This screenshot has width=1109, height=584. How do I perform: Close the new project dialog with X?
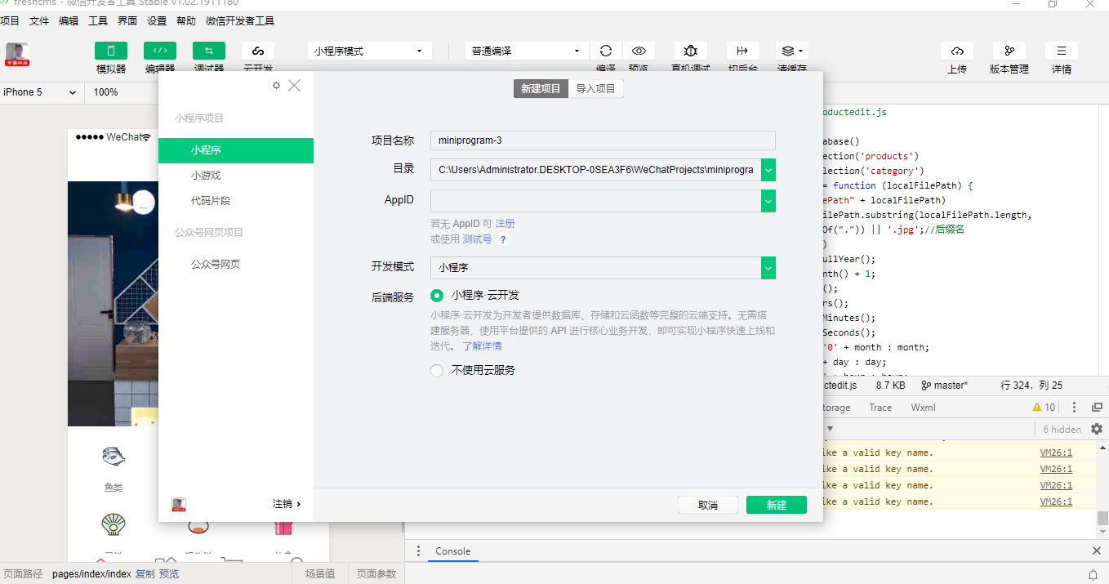[x=295, y=85]
